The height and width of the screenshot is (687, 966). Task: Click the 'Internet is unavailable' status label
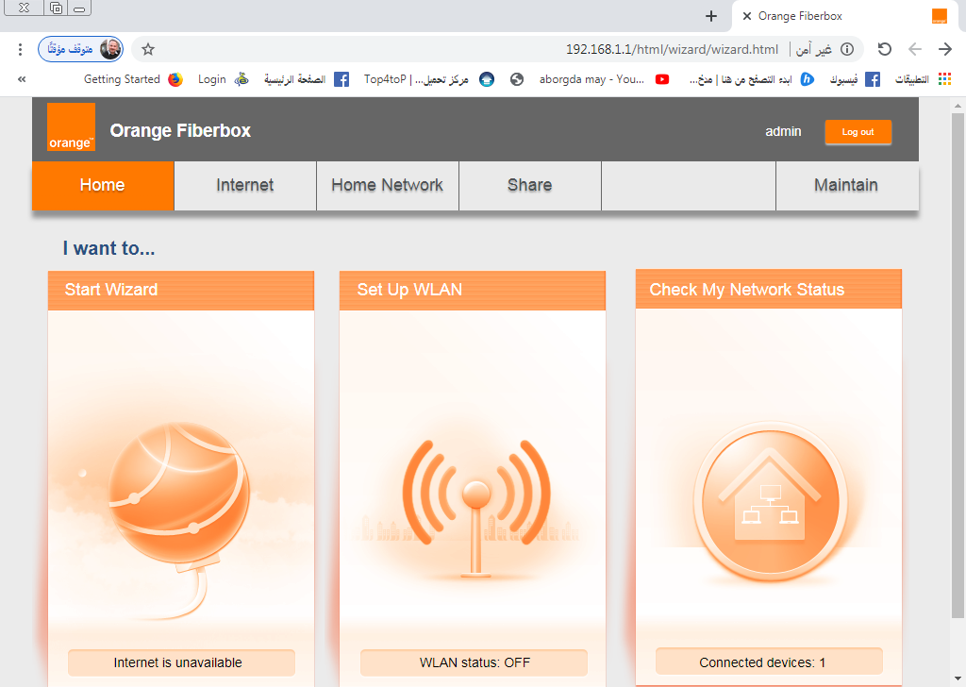(181, 663)
